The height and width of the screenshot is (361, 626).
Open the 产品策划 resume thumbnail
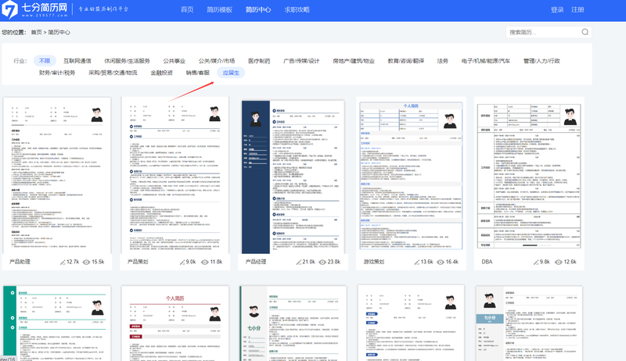(174, 175)
